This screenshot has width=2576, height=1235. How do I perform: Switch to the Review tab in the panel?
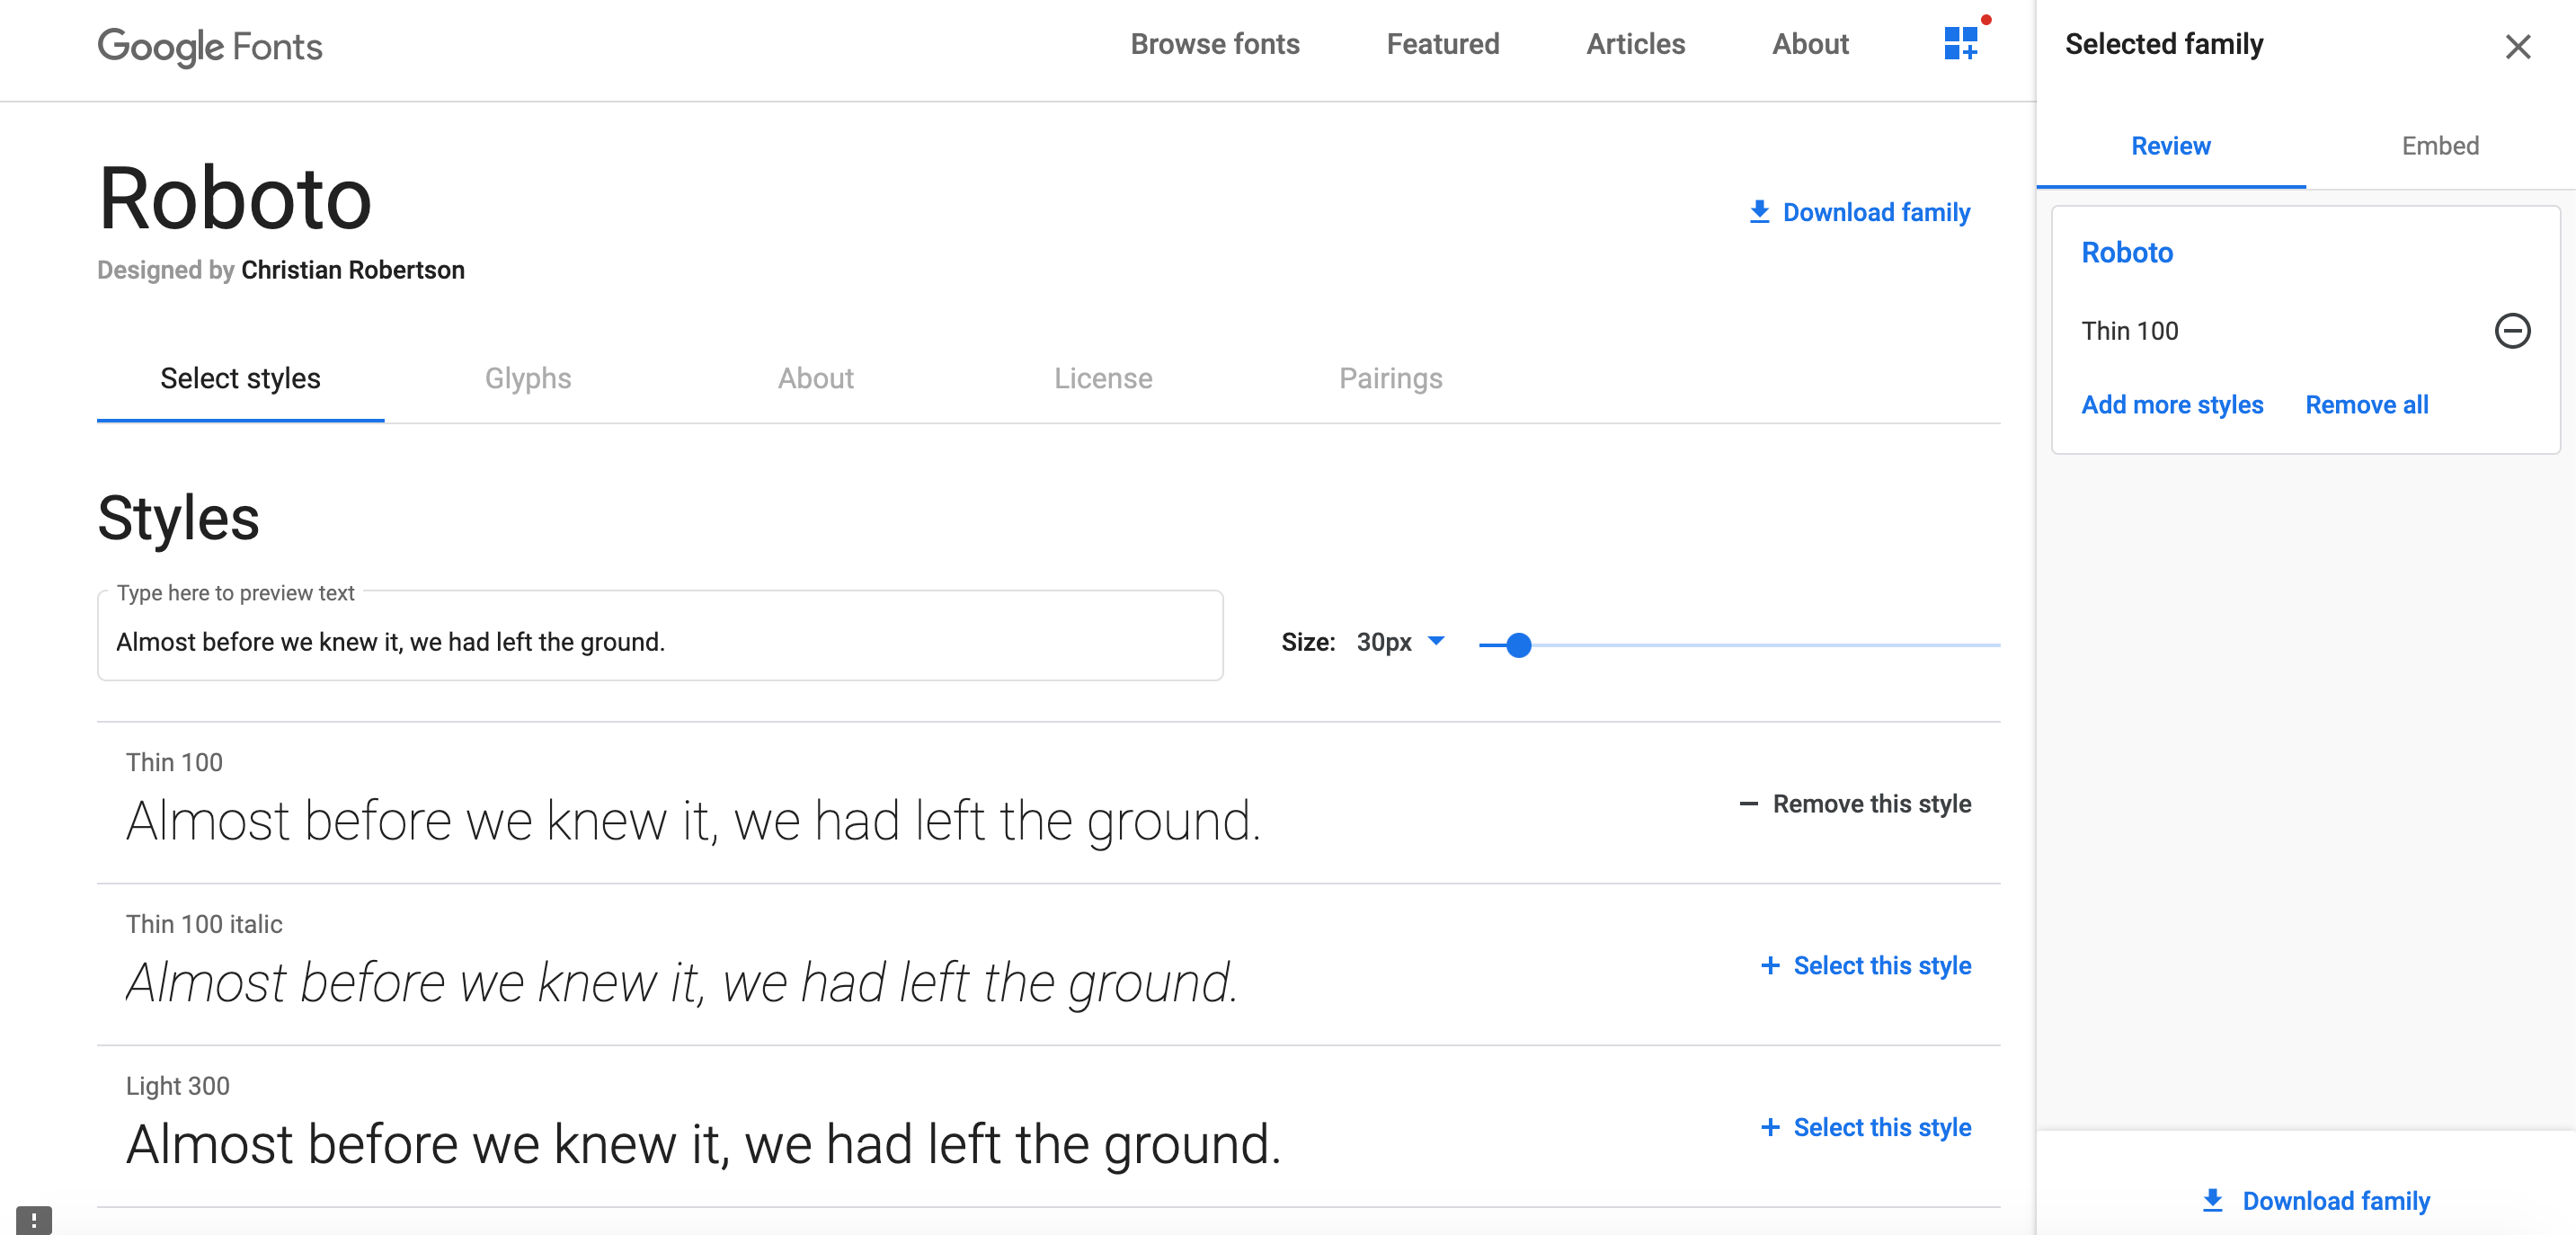2170,146
